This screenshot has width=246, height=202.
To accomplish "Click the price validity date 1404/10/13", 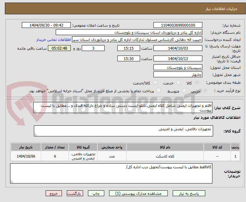I will 178,58.
